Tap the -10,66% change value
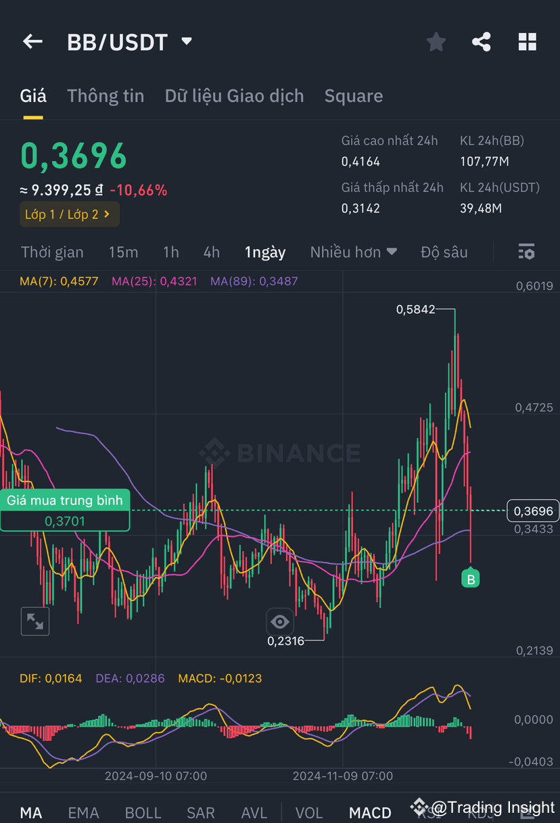The width and height of the screenshot is (560, 823). pos(139,191)
